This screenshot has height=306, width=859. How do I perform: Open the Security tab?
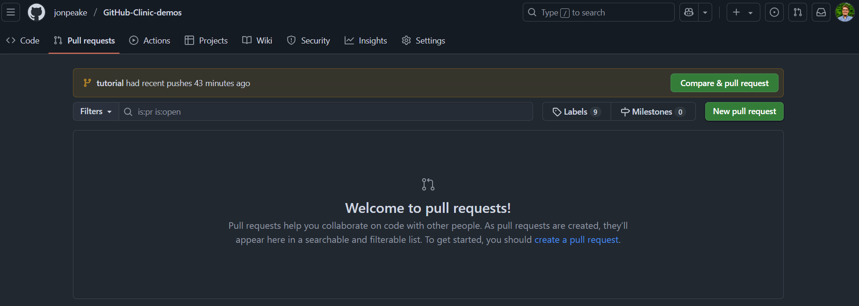pos(309,41)
